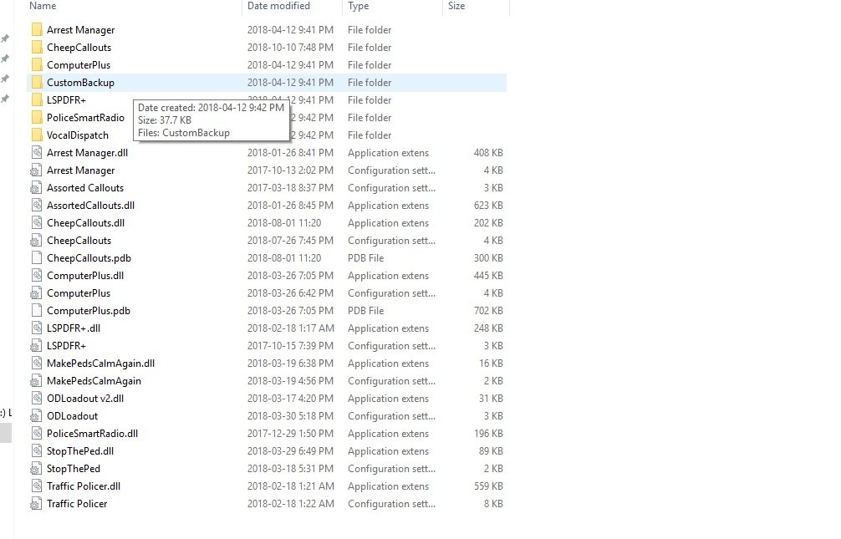Click the MakePedsCalmAgain.dll file icon
Screen dimensions: 841x539
(x=37, y=363)
